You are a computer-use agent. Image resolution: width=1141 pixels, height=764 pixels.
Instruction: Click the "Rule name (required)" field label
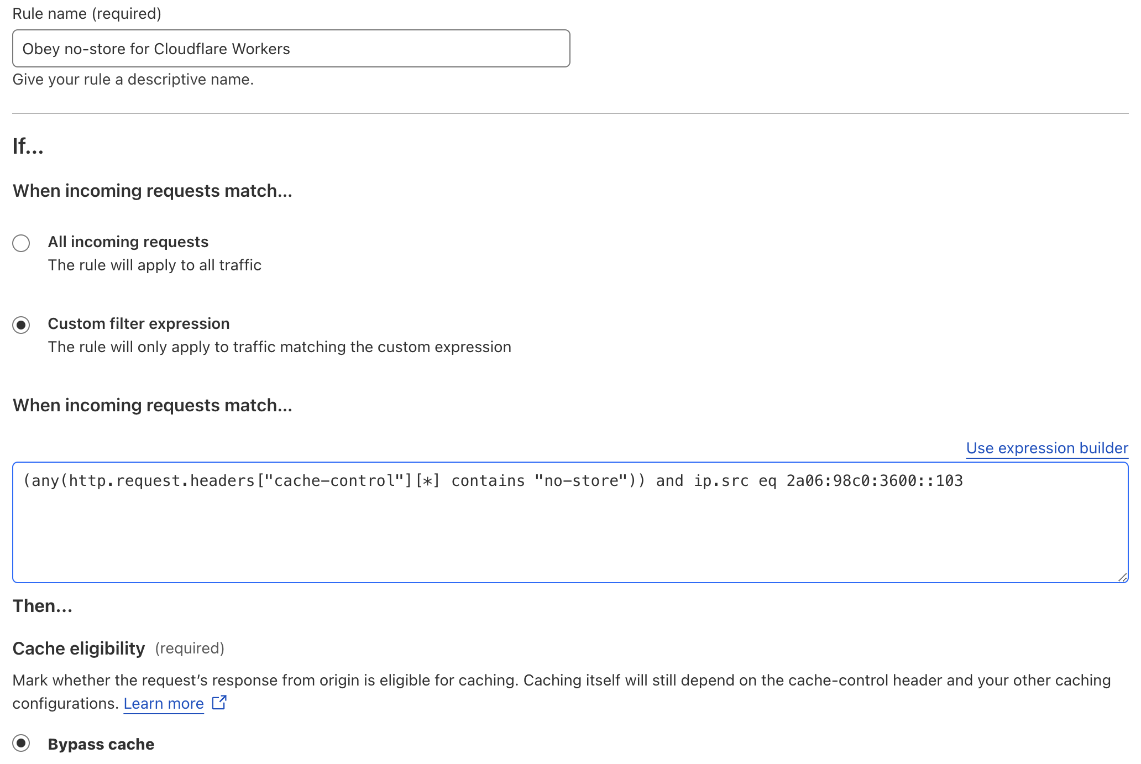click(x=87, y=13)
